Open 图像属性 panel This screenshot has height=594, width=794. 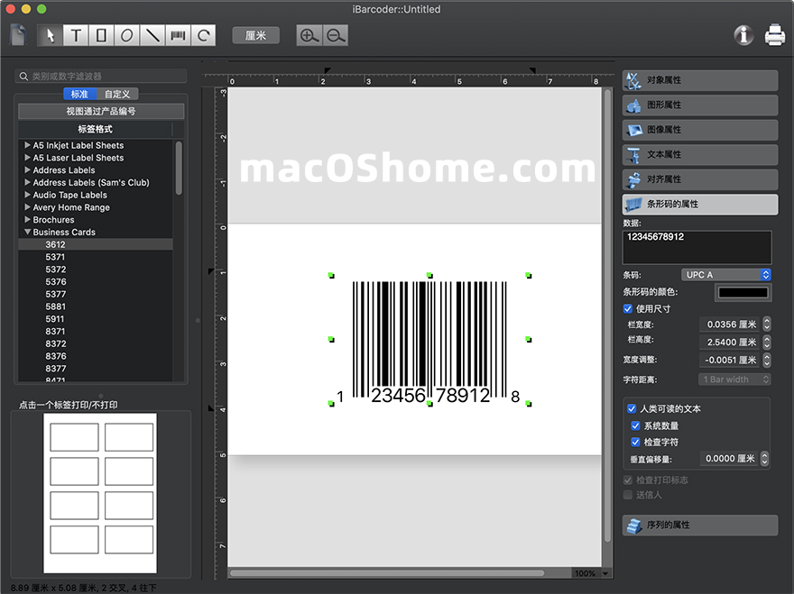click(x=700, y=130)
